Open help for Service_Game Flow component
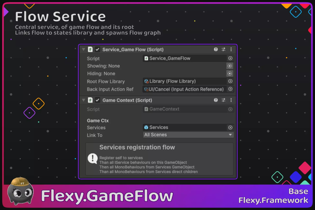 (216, 49)
